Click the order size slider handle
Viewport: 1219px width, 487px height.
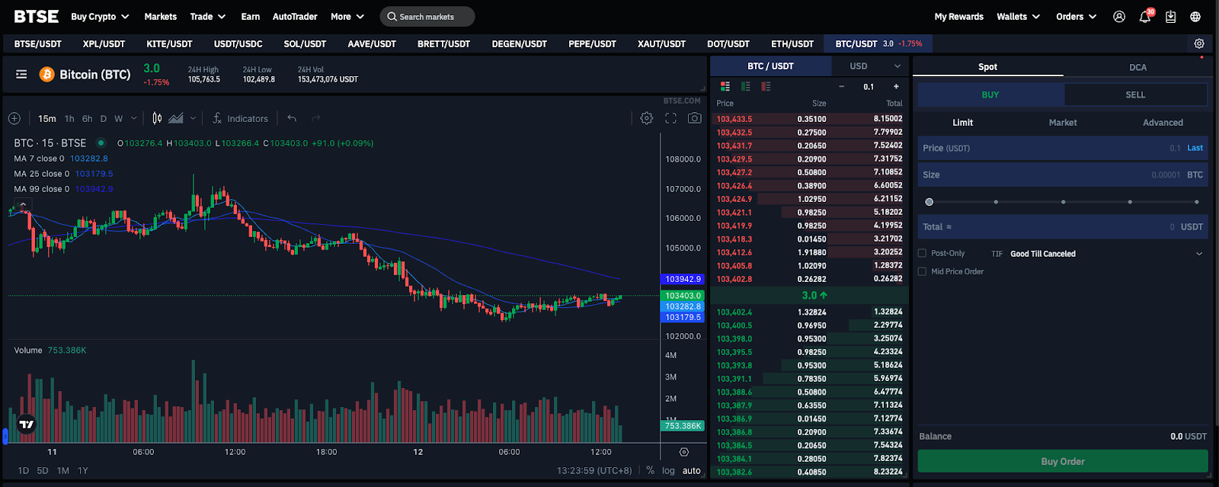point(929,202)
